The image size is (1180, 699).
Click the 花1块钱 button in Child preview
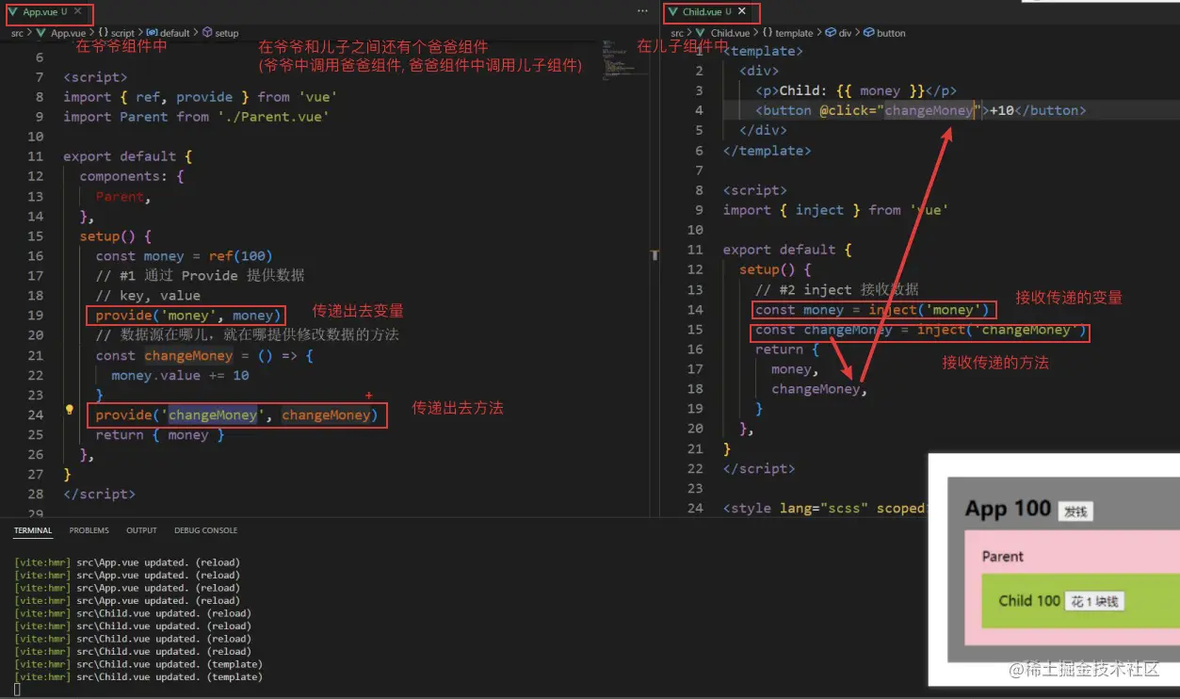click(1094, 601)
